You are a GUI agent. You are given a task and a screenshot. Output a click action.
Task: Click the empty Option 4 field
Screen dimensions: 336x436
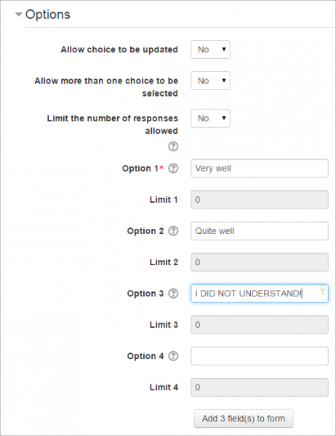[260, 356]
